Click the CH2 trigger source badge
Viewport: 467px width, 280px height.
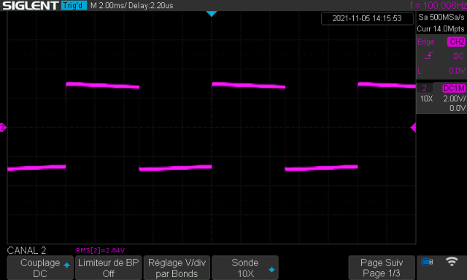pyautogui.click(x=456, y=42)
